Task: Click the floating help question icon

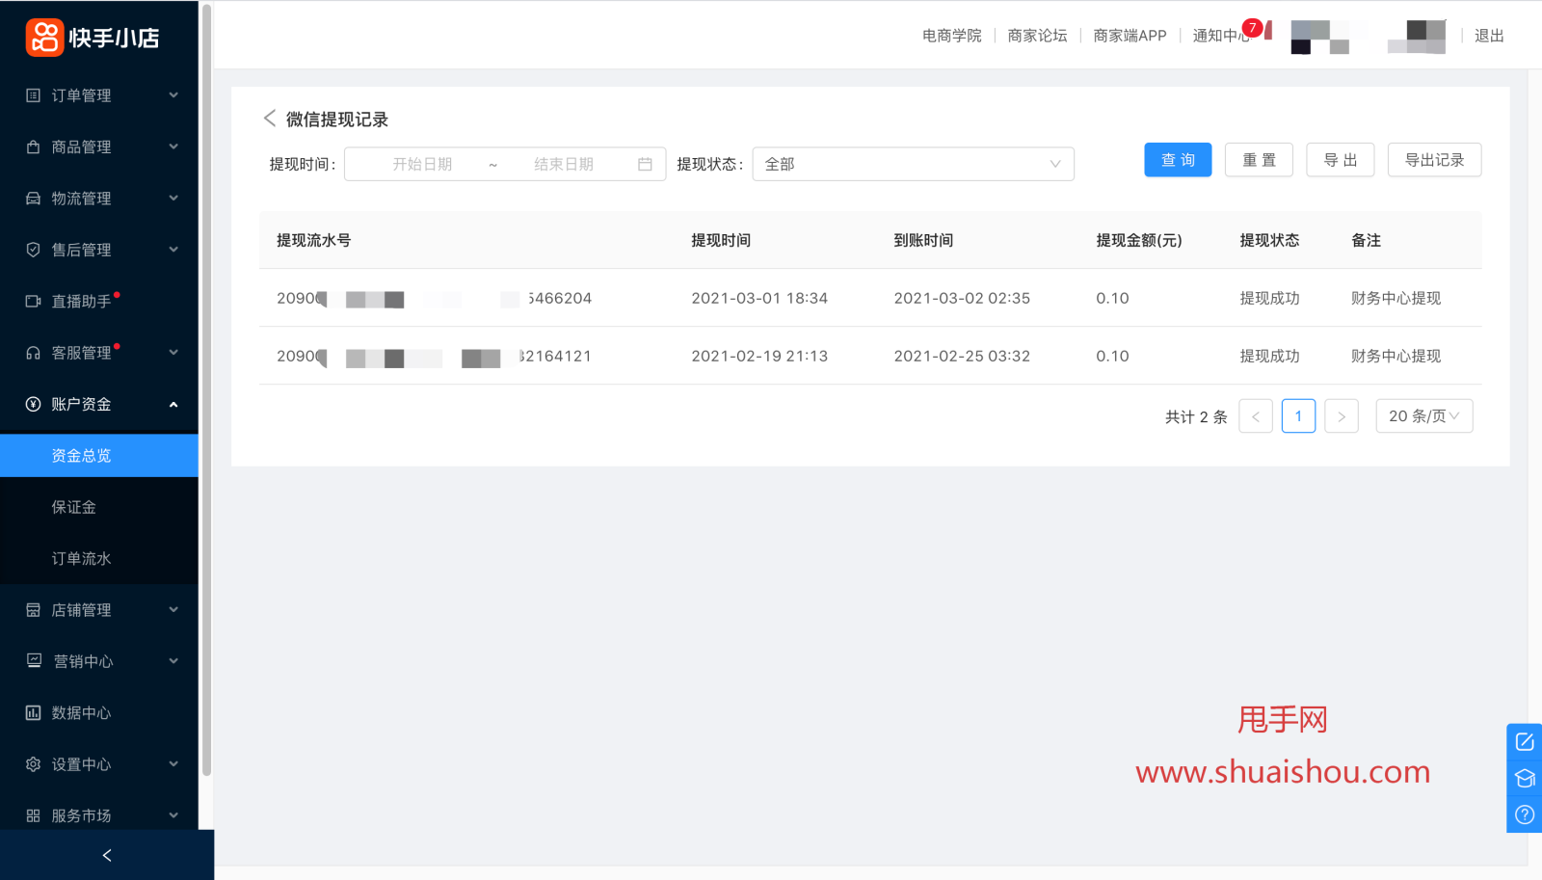Action: (x=1525, y=814)
